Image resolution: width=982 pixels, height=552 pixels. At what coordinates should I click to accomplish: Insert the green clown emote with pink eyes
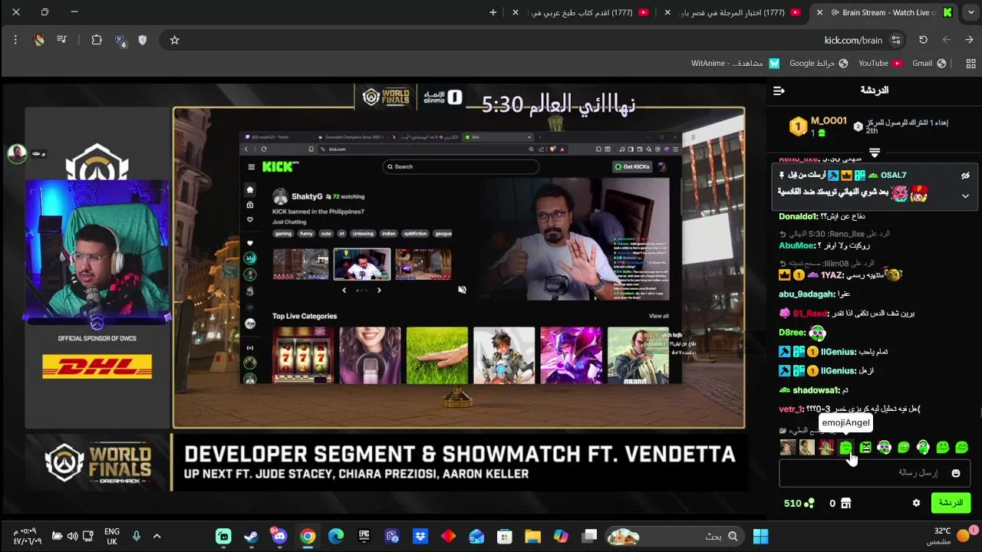point(884,447)
